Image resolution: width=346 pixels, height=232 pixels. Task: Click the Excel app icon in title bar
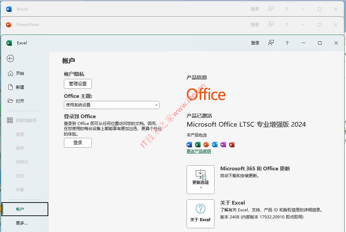point(9,43)
